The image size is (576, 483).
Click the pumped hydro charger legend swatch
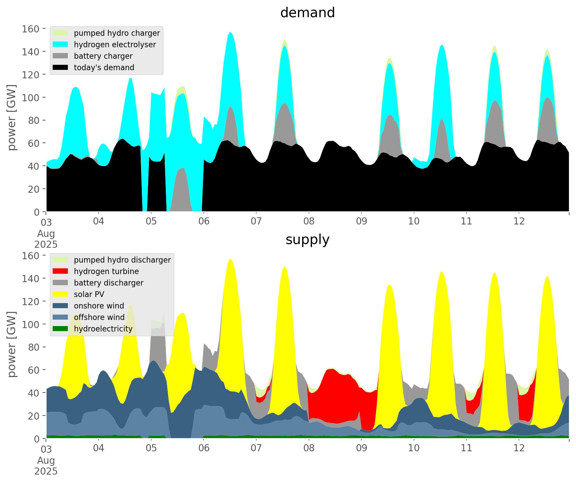(60, 33)
